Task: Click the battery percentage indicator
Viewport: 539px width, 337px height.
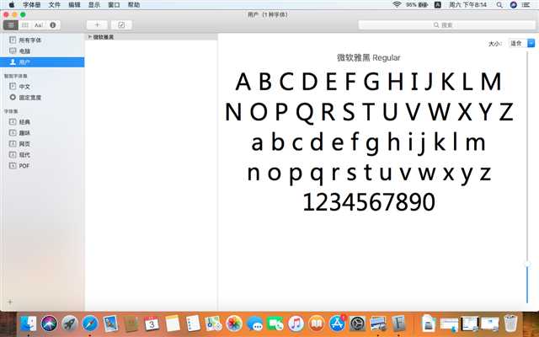Action: point(417,5)
